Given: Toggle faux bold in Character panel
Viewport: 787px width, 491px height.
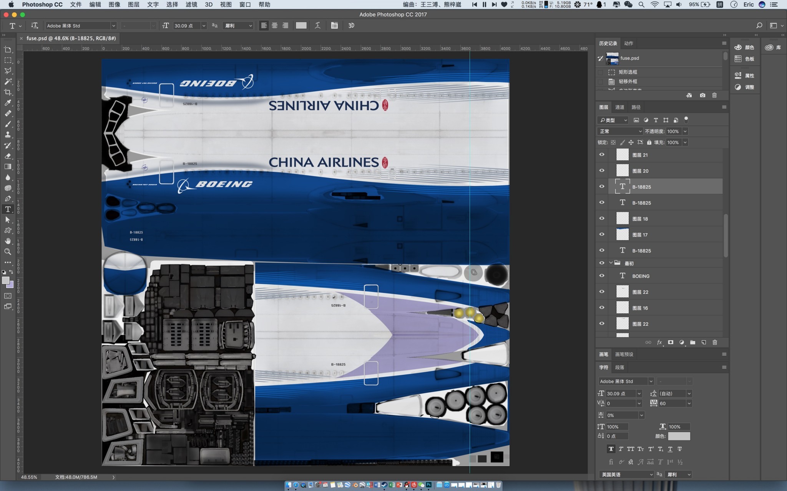Looking at the screenshot, I should [x=611, y=449].
